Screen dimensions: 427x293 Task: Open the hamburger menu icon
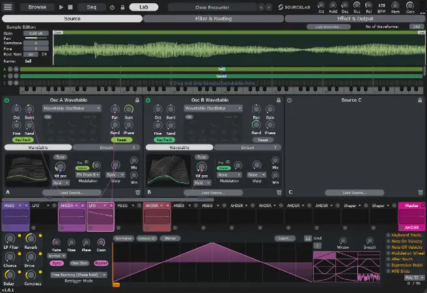coord(9,7)
